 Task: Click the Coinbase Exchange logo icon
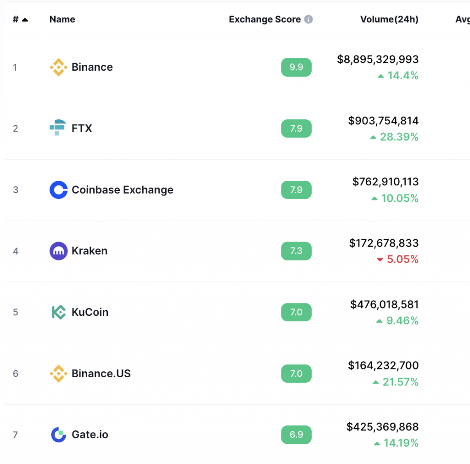tap(58, 190)
